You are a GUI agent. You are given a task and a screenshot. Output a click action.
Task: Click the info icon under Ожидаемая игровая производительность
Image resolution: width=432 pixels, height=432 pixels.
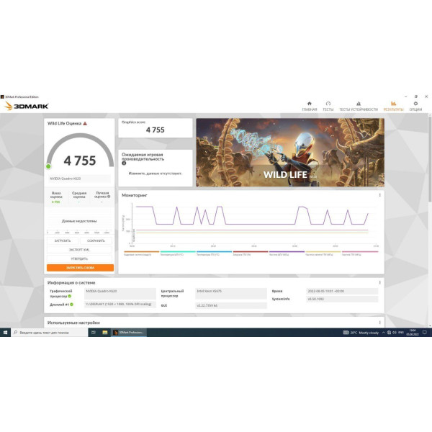tap(124, 163)
